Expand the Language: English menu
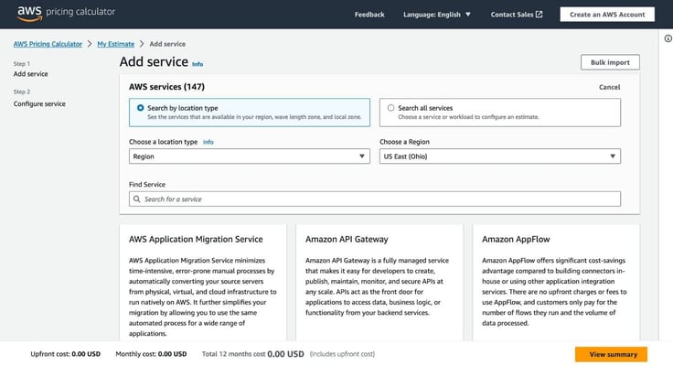This screenshot has width=673, height=366. [x=437, y=15]
